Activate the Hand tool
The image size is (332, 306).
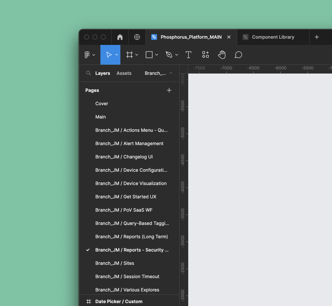pyautogui.click(x=222, y=55)
